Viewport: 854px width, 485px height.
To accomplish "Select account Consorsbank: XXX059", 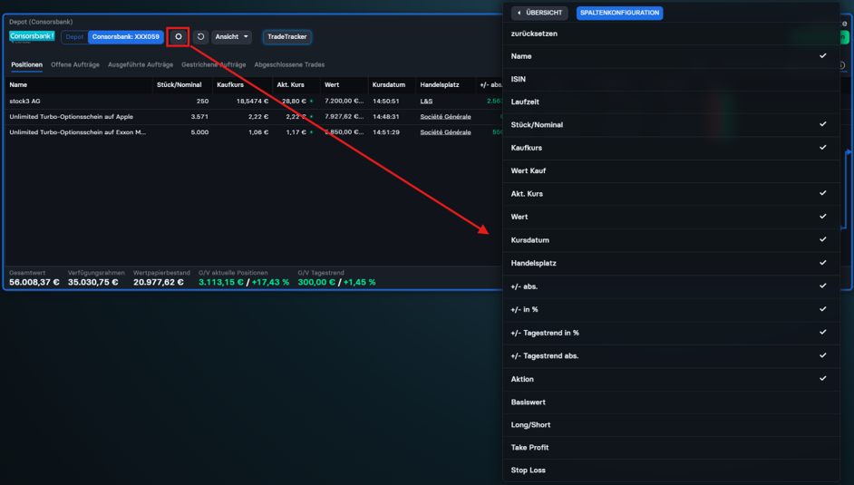I will (126, 36).
